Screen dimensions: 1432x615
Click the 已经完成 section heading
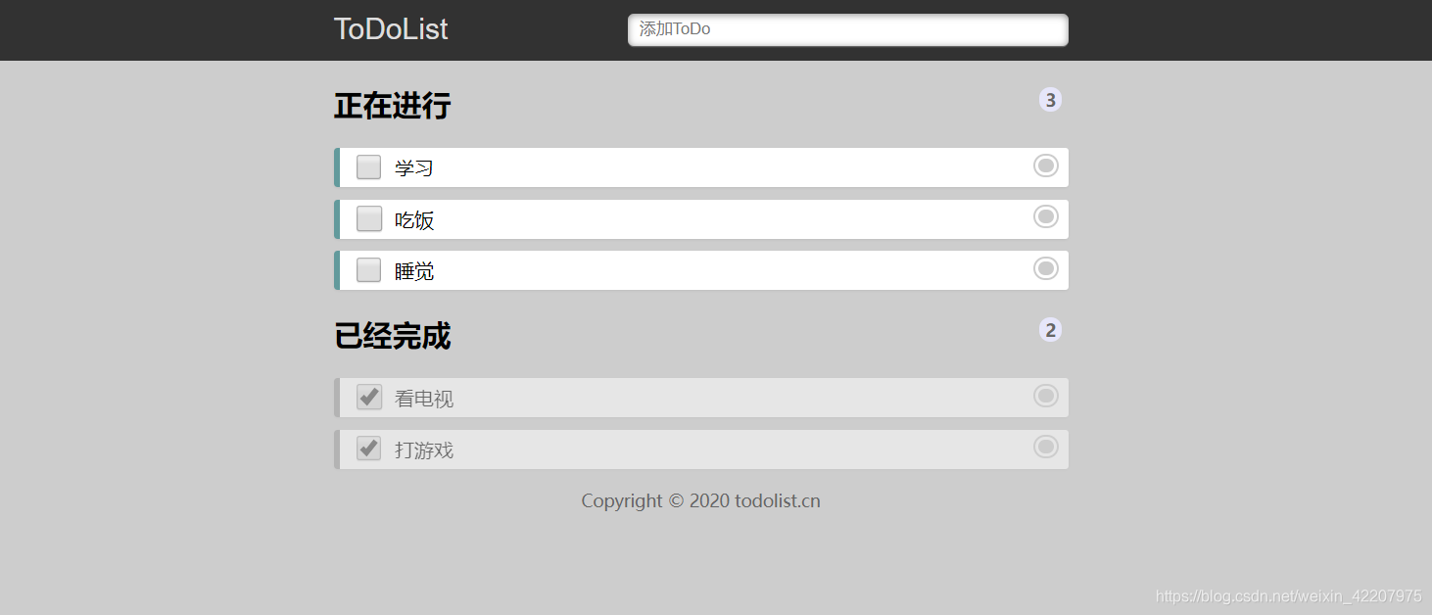(393, 336)
